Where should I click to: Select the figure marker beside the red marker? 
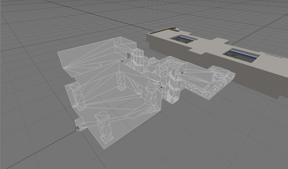160,84
